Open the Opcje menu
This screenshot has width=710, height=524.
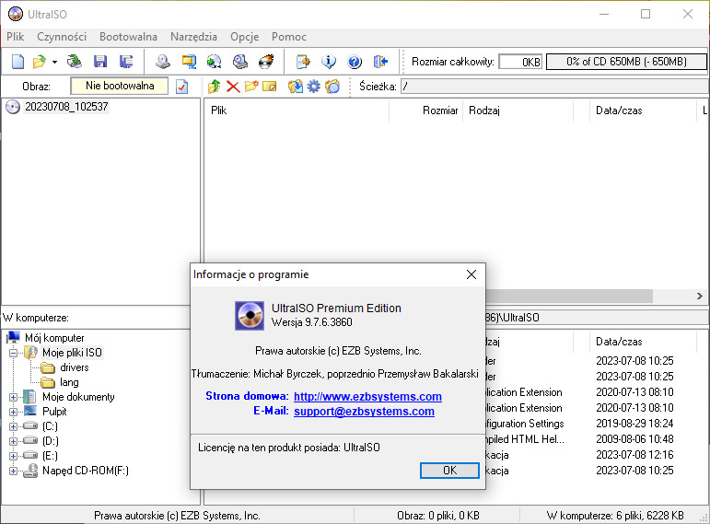(245, 37)
